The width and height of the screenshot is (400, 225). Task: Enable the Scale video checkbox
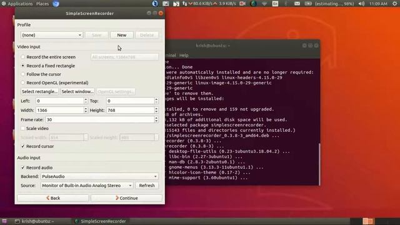point(23,128)
